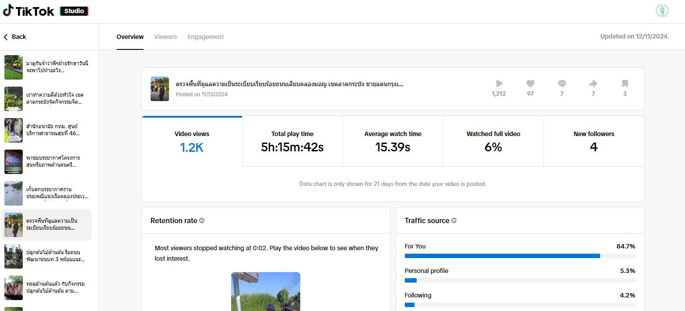
Task: Select the Video views metric card
Action: point(192,142)
